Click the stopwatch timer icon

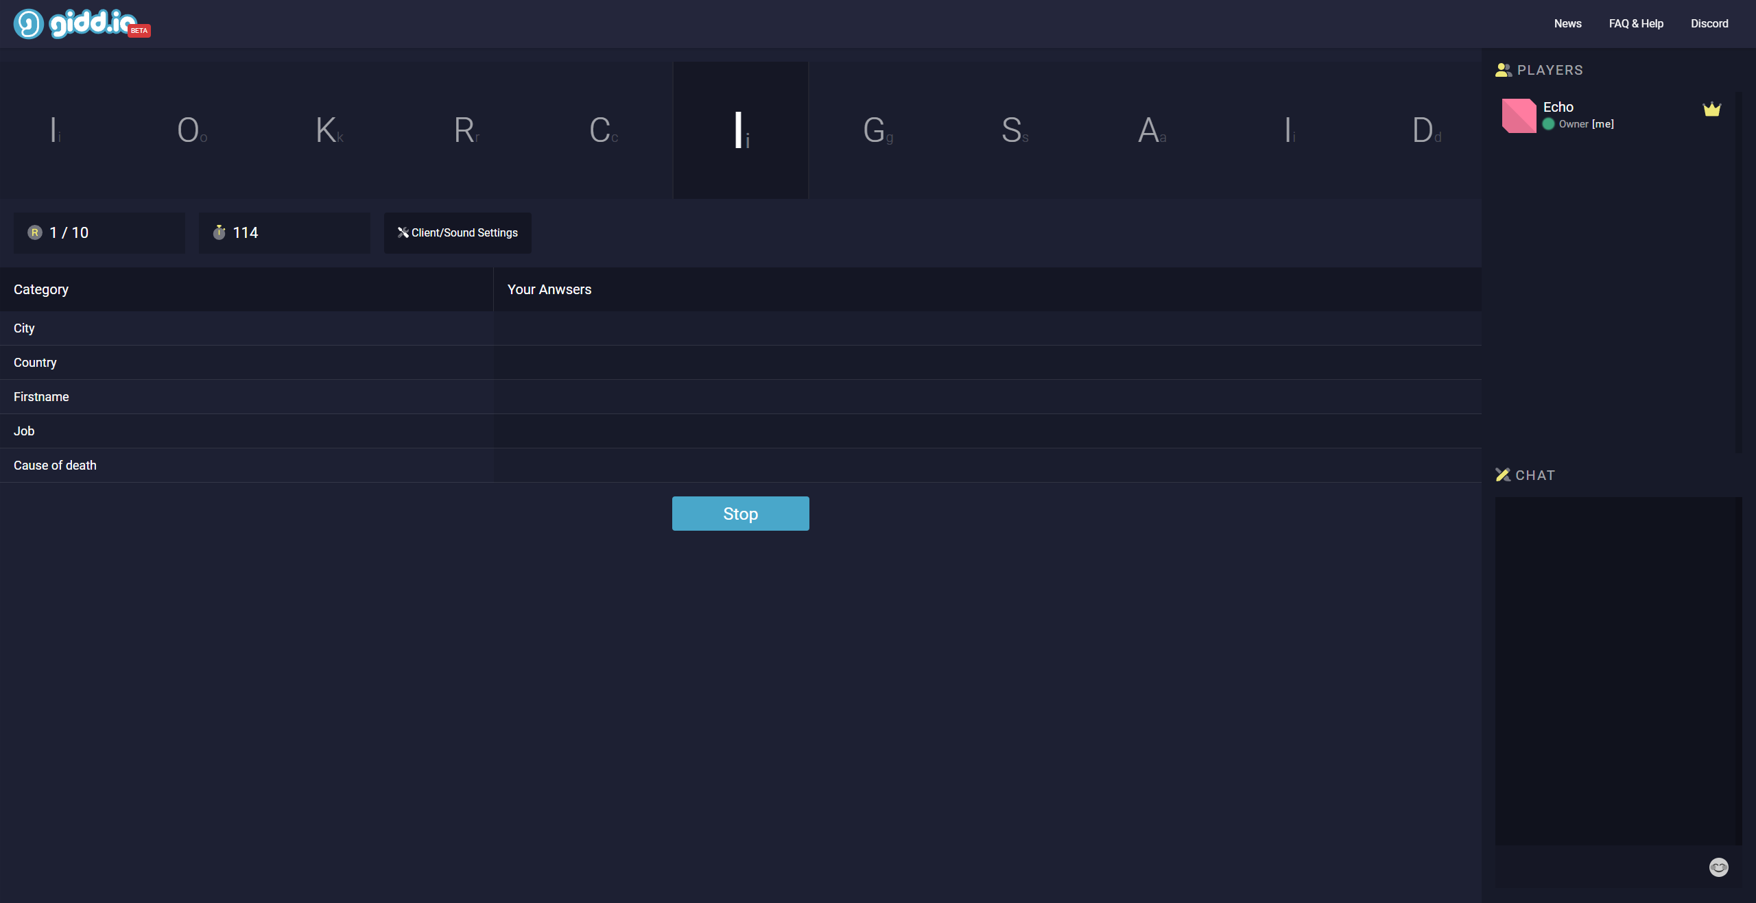pyautogui.click(x=219, y=232)
